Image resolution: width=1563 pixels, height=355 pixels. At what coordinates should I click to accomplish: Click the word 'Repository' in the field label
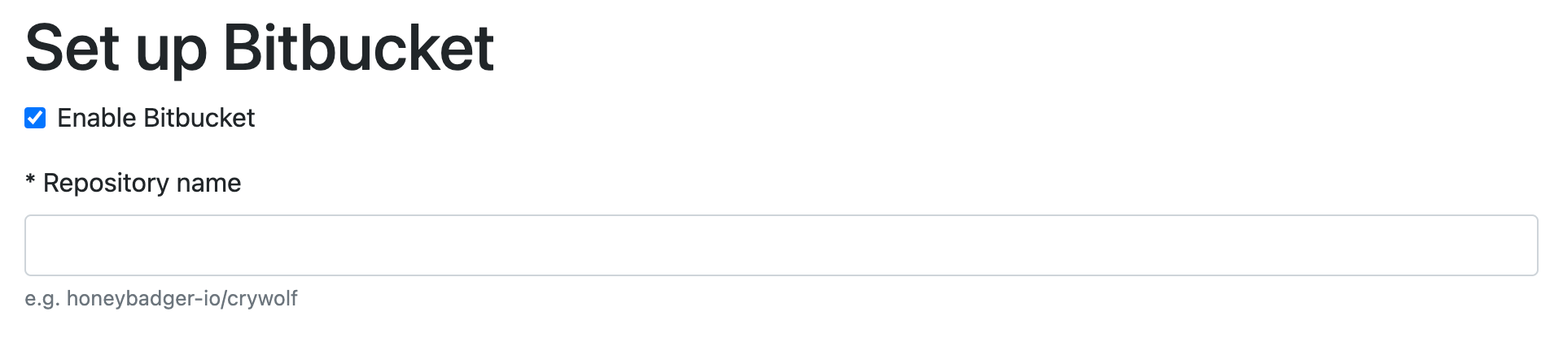click(106, 184)
